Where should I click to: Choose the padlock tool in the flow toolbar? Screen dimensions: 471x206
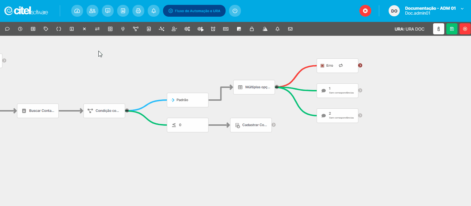252,29
